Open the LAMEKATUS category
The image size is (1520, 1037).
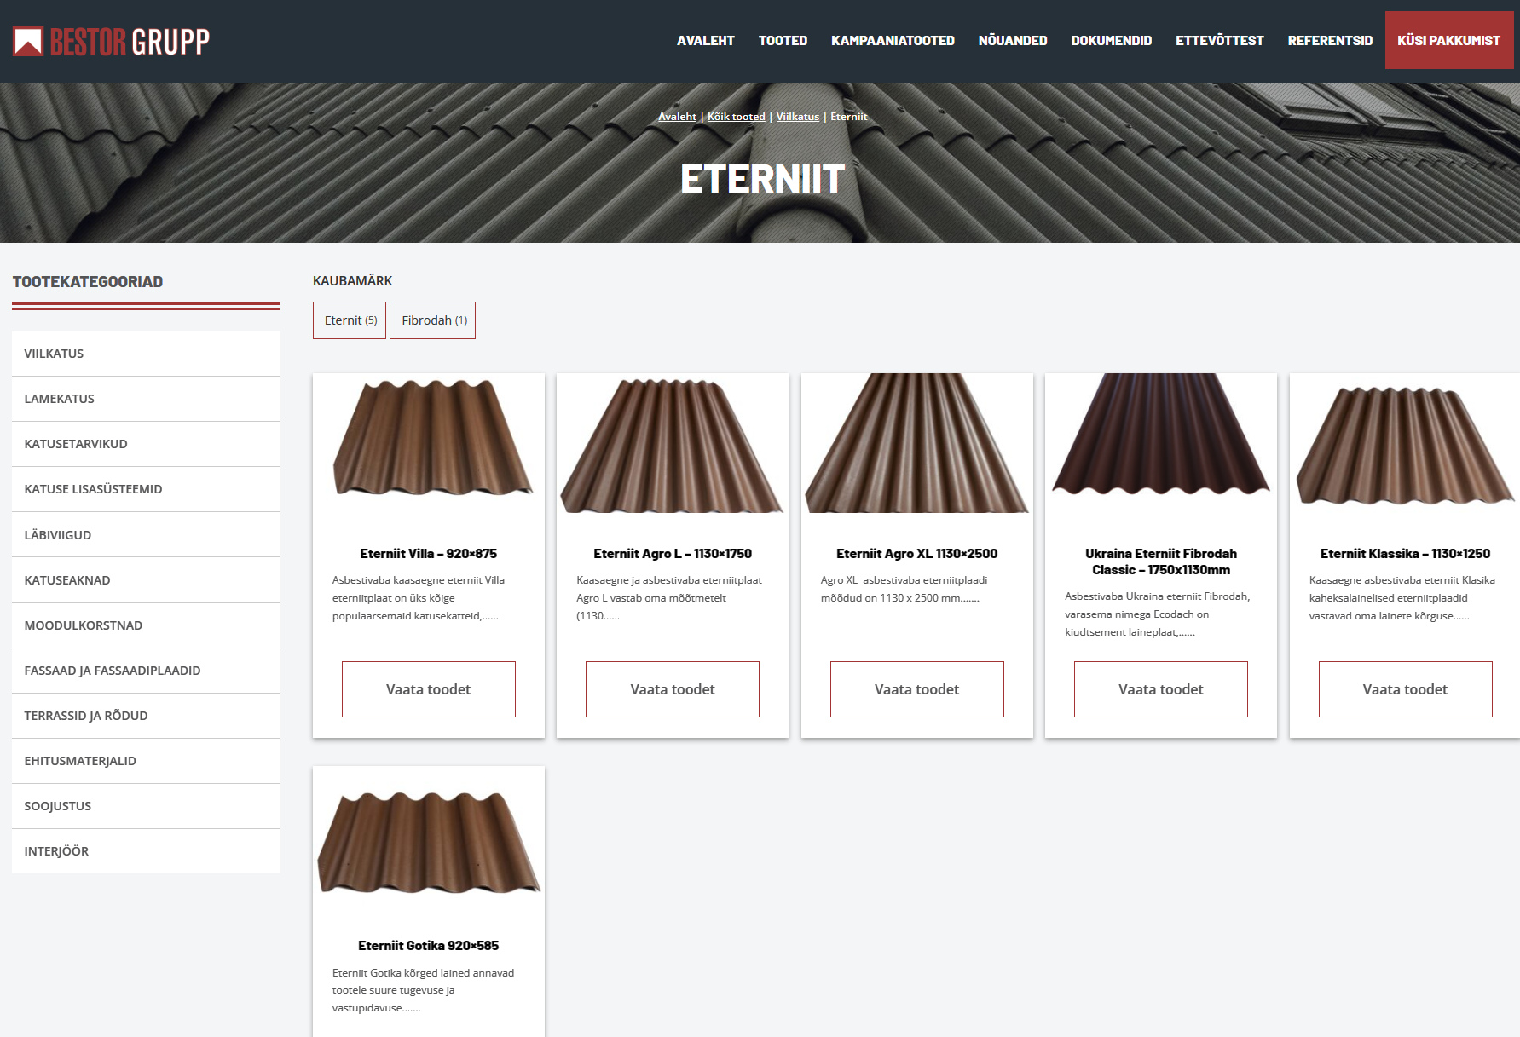point(146,399)
